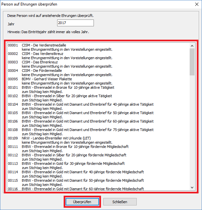Click the Überprüfen button
202x210 pixels.
pyautogui.click(x=82, y=202)
